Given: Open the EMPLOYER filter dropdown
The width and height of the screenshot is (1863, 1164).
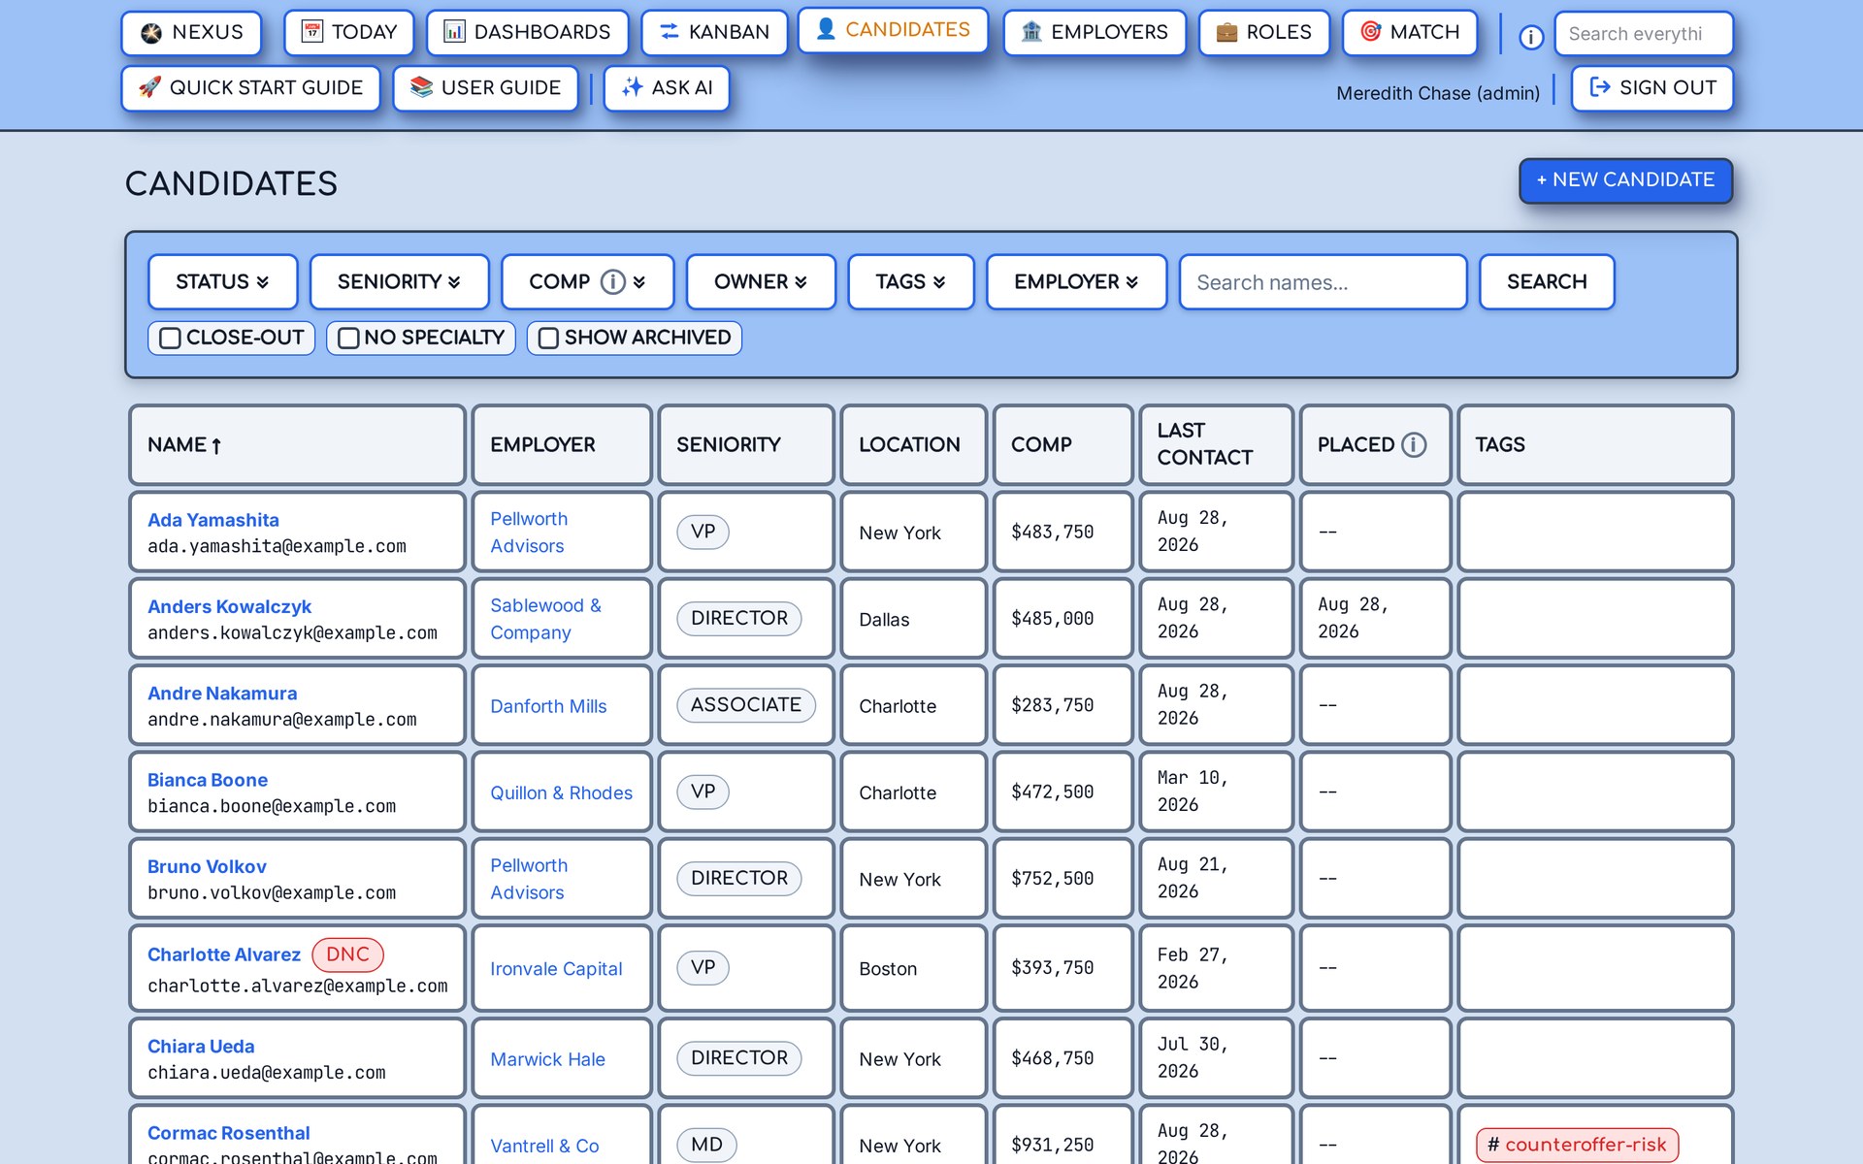Looking at the screenshot, I should pos(1076,282).
